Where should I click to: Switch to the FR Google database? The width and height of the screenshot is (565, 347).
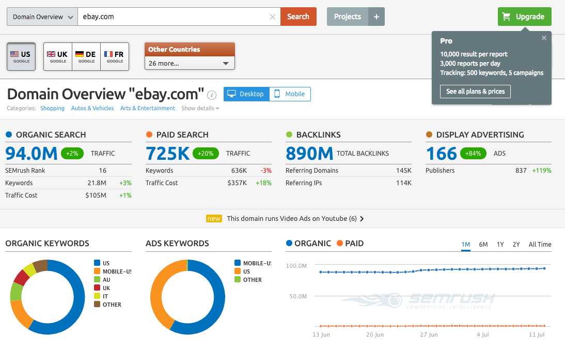(115, 57)
